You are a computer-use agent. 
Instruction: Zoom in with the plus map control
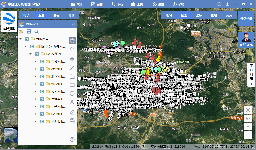(x=248, y=126)
